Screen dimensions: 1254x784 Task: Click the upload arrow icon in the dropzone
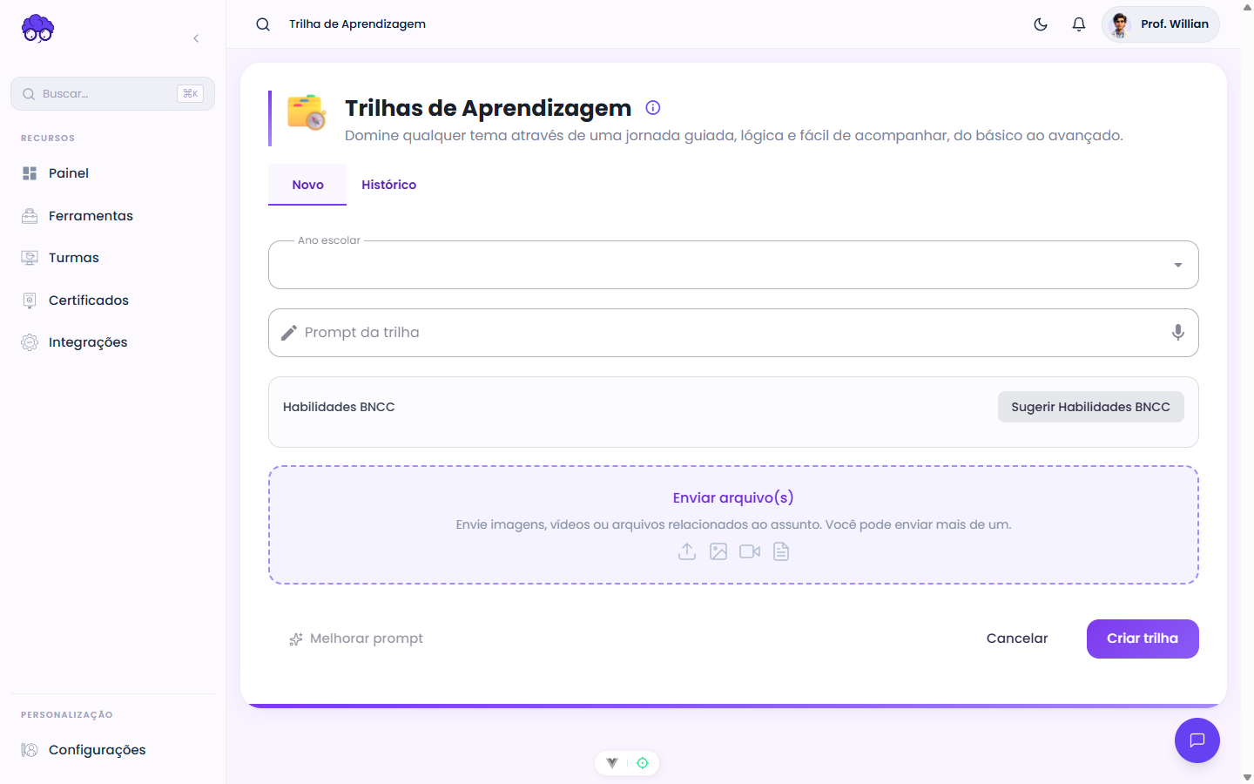point(687,551)
